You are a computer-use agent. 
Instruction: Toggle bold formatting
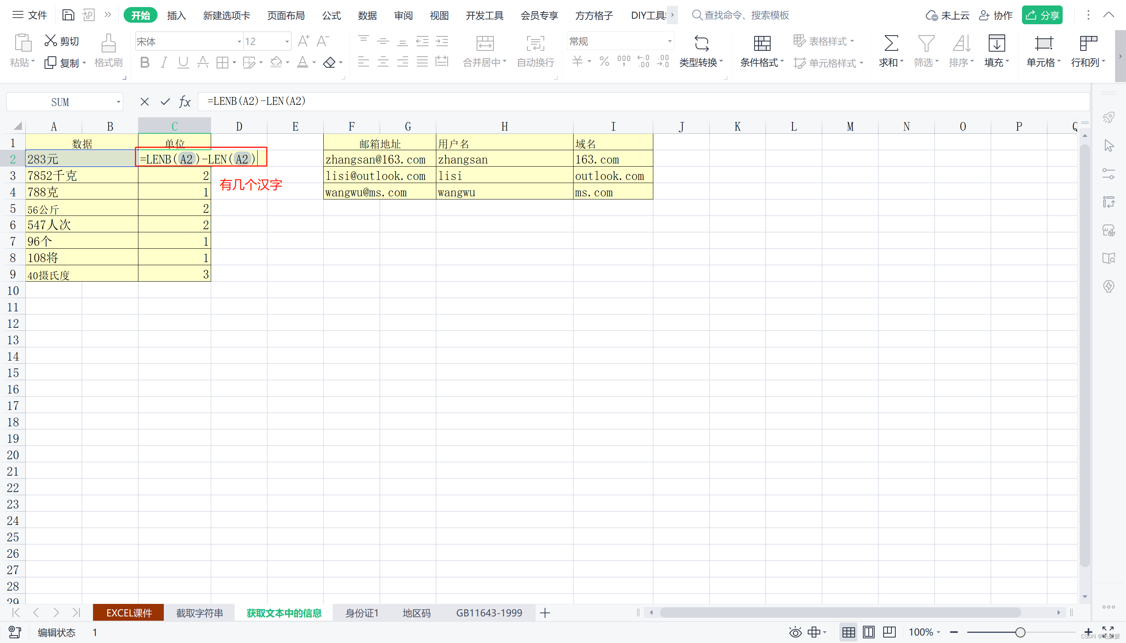[144, 62]
